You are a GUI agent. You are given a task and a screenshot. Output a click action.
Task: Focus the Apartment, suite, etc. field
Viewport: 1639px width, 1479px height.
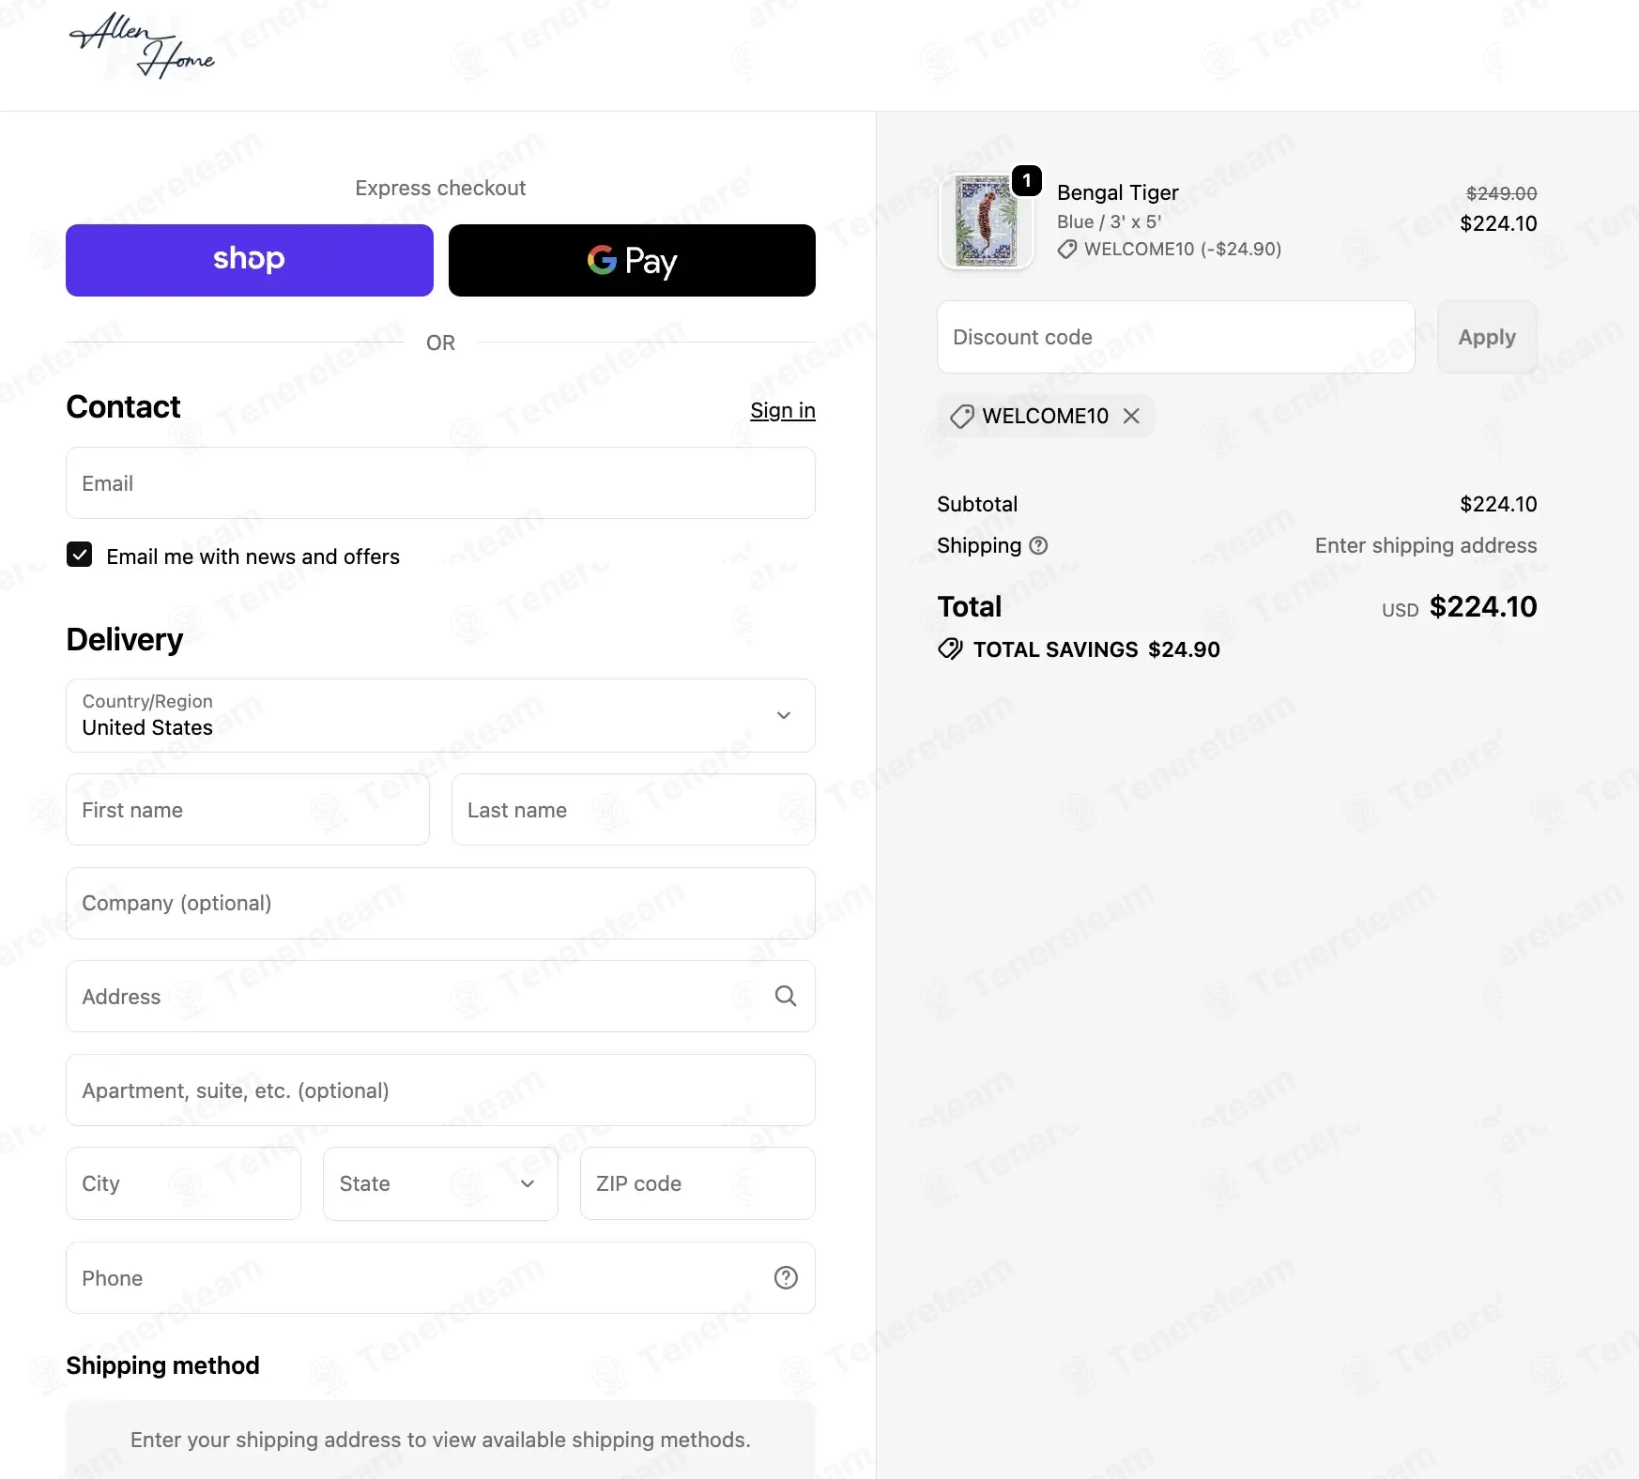[440, 1090]
